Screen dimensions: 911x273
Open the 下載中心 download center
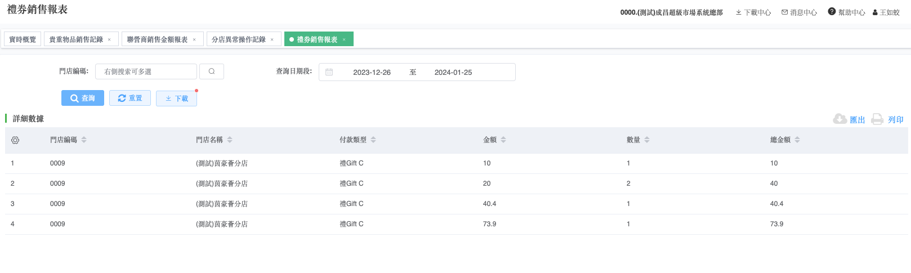753,12
